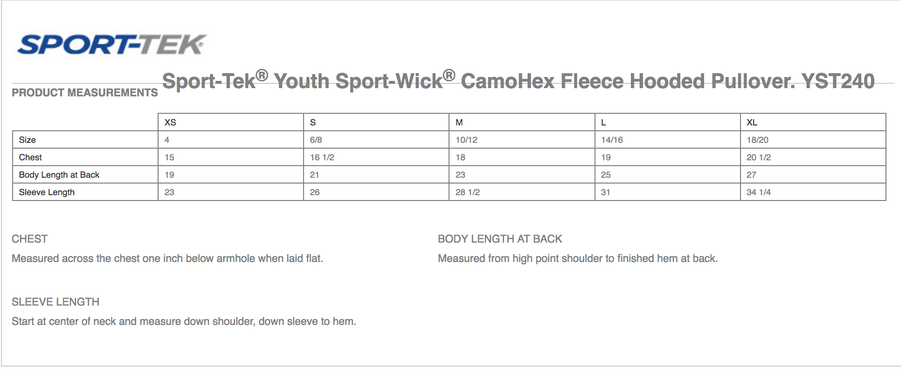Select the S column header

coord(376,122)
